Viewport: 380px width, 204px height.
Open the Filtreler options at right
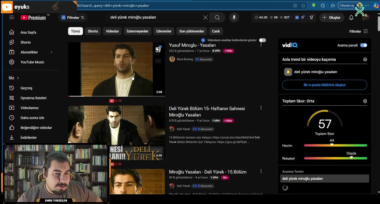point(359,31)
